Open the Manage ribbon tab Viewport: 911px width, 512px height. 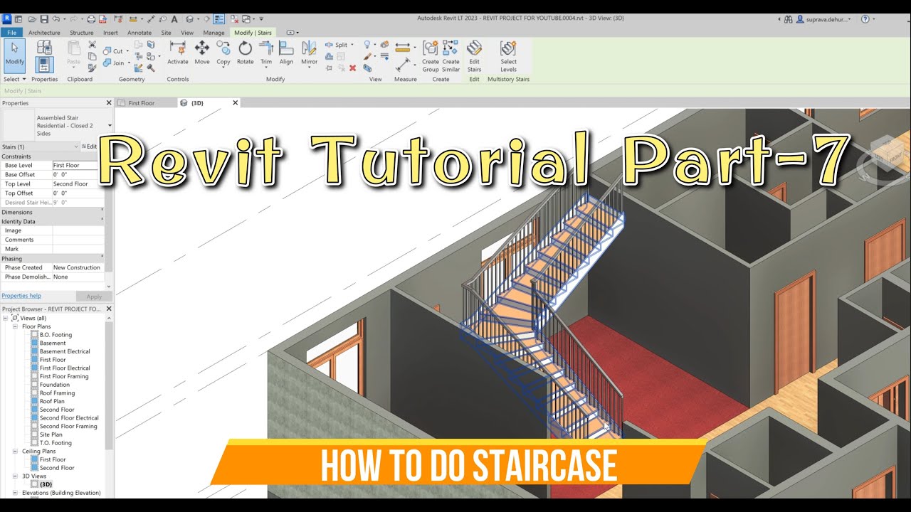tap(214, 33)
